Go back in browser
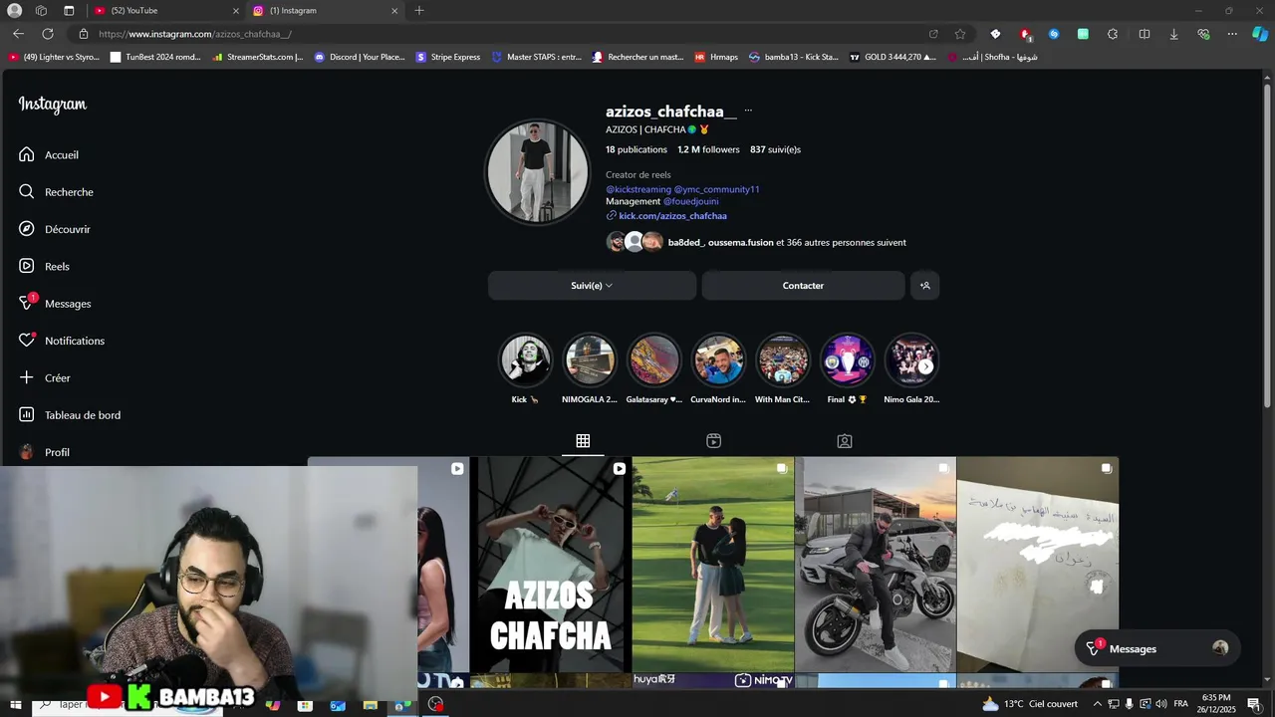 [x=18, y=34]
